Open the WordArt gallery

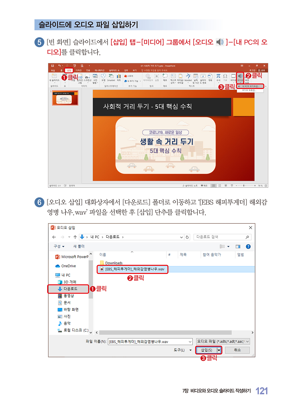pos(188,78)
